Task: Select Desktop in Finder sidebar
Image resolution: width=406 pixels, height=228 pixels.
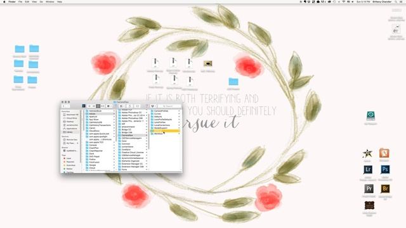Action: coord(70,122)
